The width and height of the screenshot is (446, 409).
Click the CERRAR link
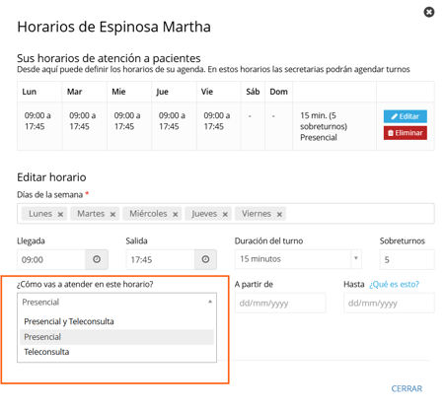(x=407, y=388)
